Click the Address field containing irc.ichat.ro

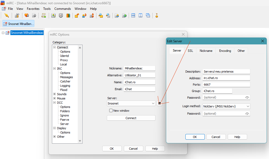click(x=226, y=78)
